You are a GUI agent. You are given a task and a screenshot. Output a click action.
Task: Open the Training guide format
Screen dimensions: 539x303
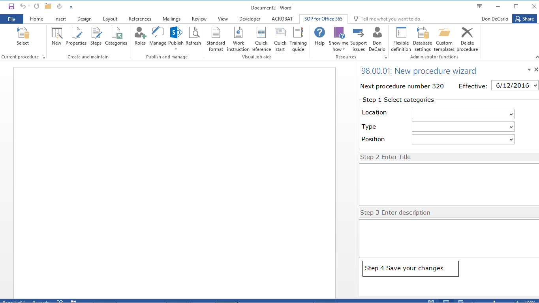pyautogui.click(x=298, y=39)
